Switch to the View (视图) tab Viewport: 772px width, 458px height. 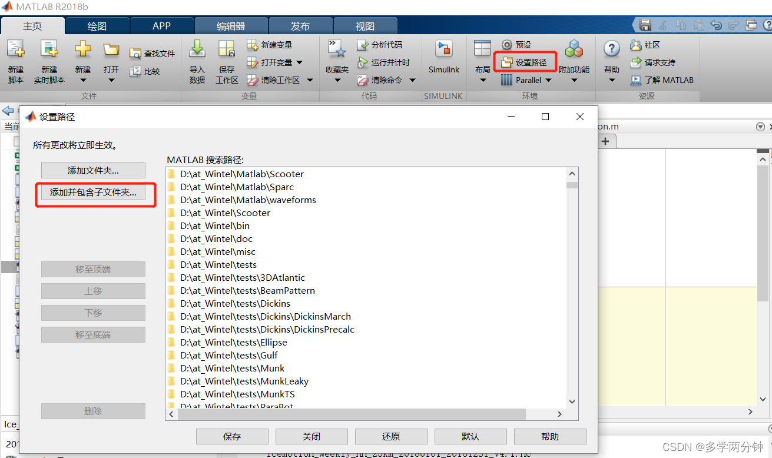point(365,26)
